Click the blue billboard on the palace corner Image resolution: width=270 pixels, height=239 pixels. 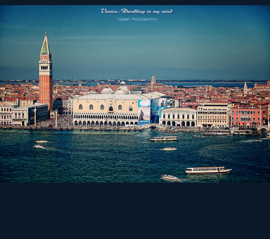(x=145, y=112)
